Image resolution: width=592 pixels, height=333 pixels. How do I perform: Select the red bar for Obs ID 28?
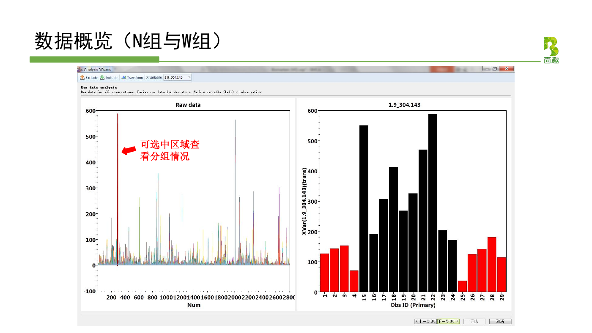(x=492, y=265)
